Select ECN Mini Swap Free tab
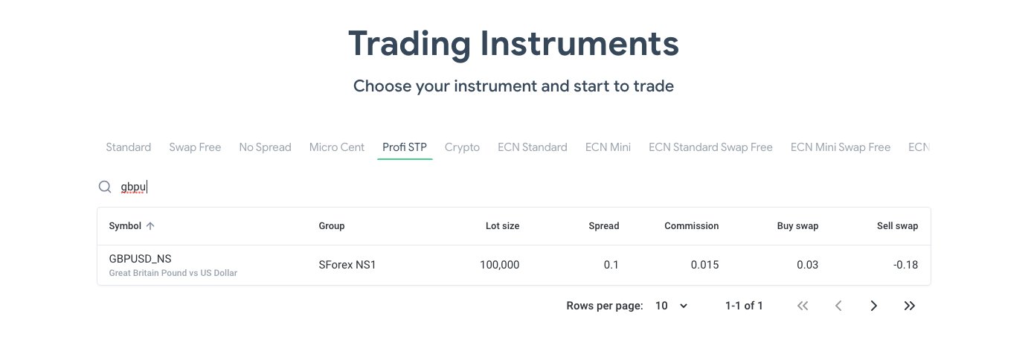Screen dimensions: 1031x360 [x=841, y=147]
